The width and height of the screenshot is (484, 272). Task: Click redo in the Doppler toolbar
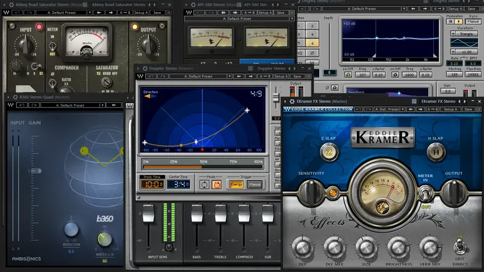tap(163, 76)
